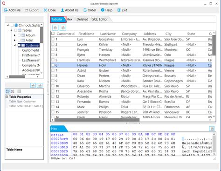Sort by the Company column header

129,34
